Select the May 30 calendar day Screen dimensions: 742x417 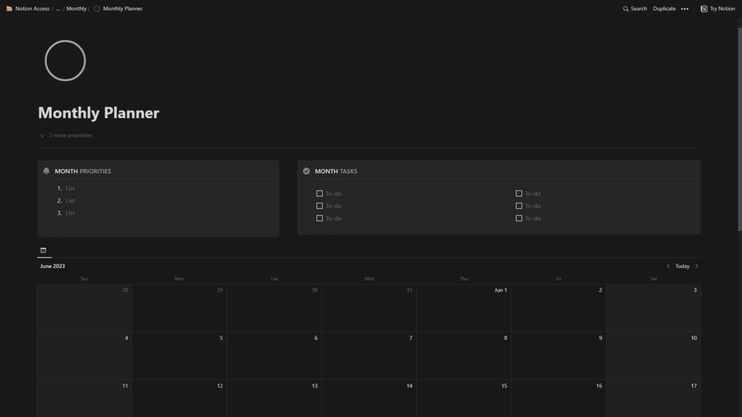274,308
